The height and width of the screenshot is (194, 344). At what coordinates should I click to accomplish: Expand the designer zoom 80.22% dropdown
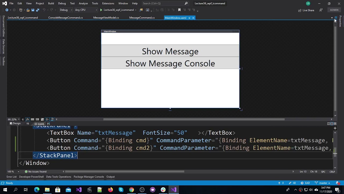[18, 119]
